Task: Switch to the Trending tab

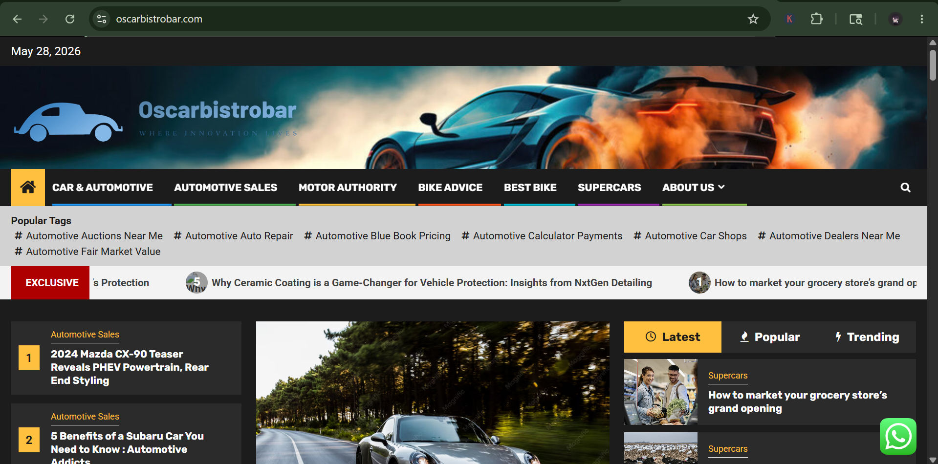Action: (x=867, y=337)
